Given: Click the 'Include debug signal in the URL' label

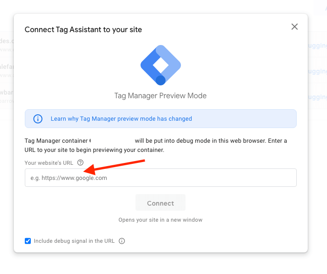Looking at the screenshot, I should (x=74, y=241).
